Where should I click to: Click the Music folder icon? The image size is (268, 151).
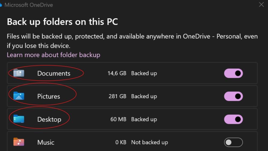19,142
